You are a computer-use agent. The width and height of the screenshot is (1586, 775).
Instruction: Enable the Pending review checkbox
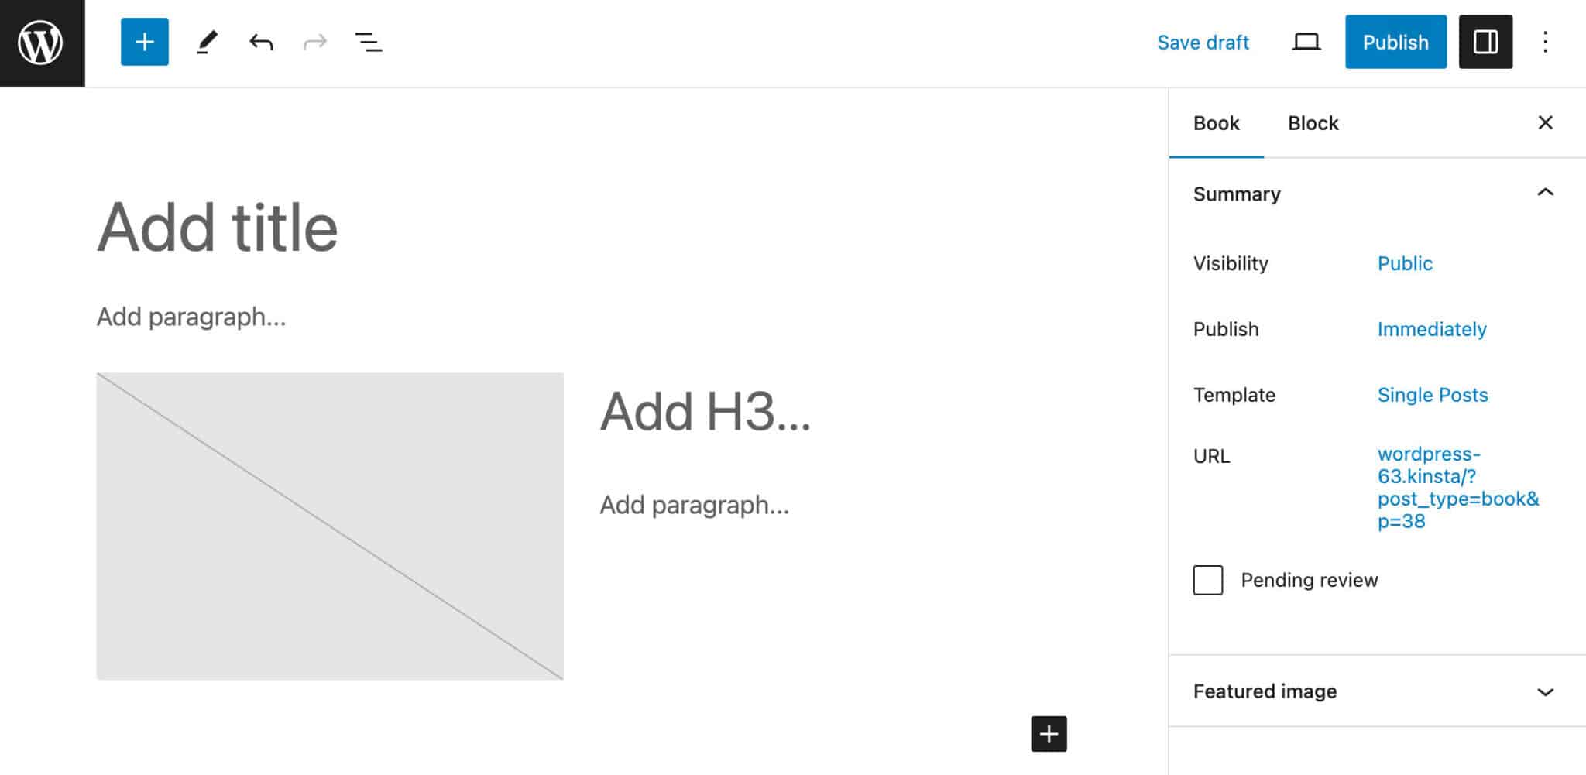point(1208,580)
